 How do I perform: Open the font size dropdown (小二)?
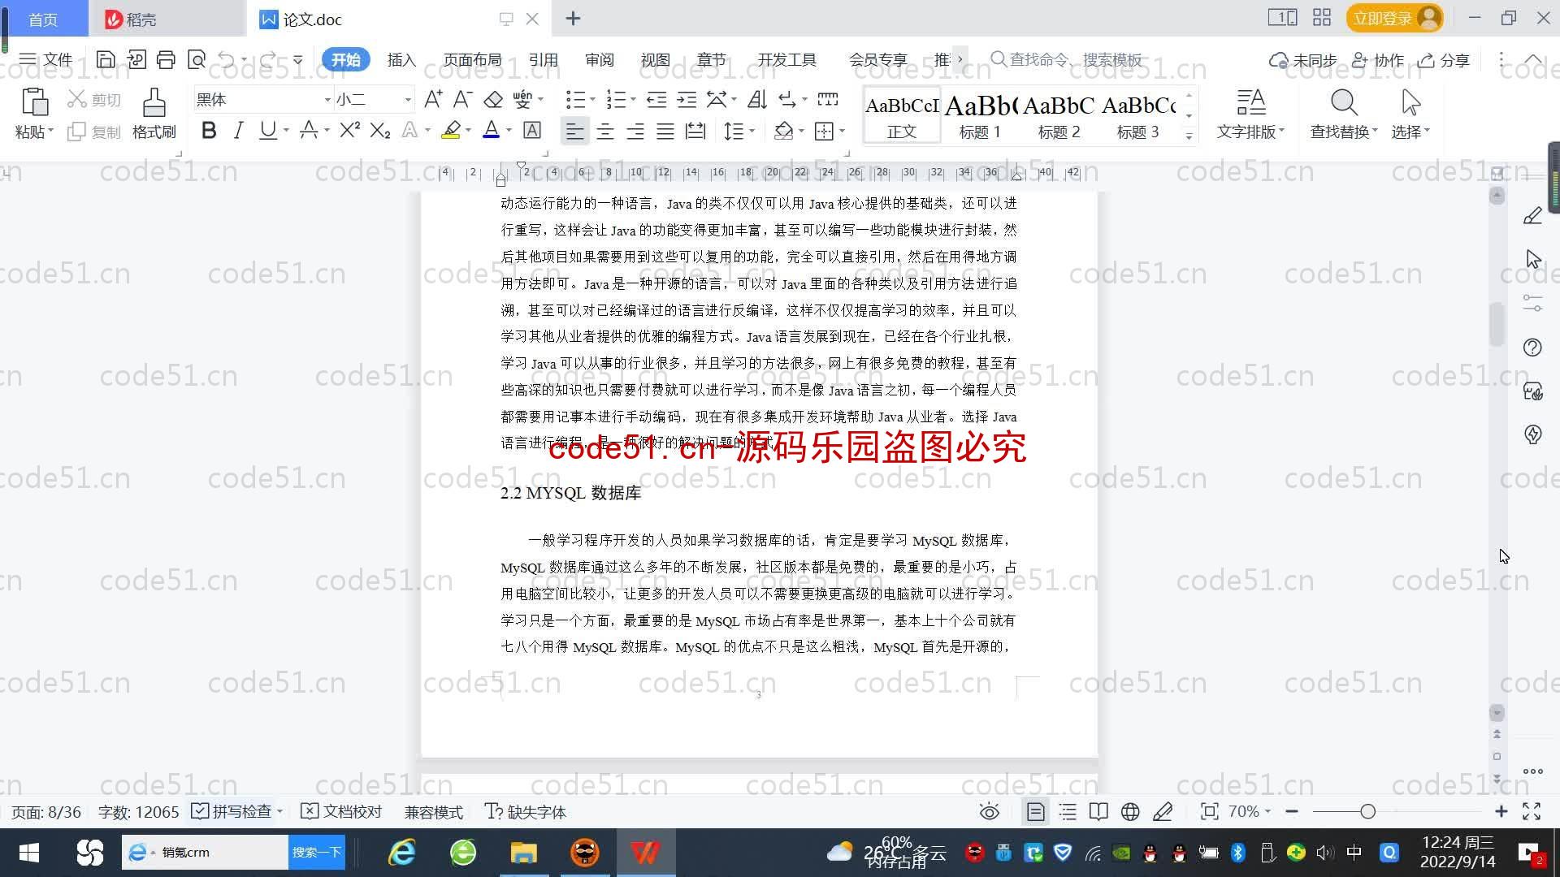[x=408, y=99]
